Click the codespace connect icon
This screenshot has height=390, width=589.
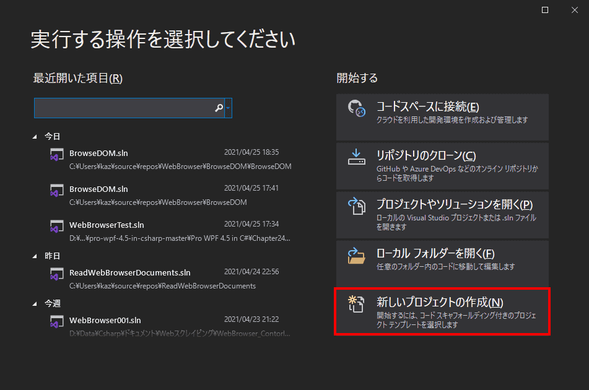click(356, 108)
